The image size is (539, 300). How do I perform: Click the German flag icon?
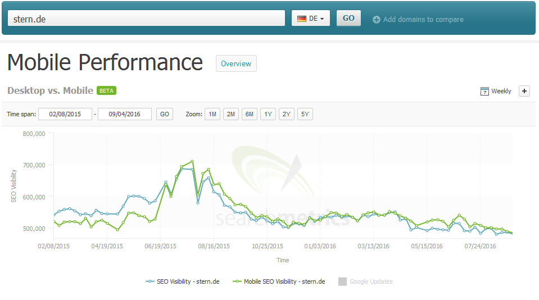coord(301,19)
